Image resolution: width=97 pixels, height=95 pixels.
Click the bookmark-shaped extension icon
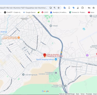[69, 8]
